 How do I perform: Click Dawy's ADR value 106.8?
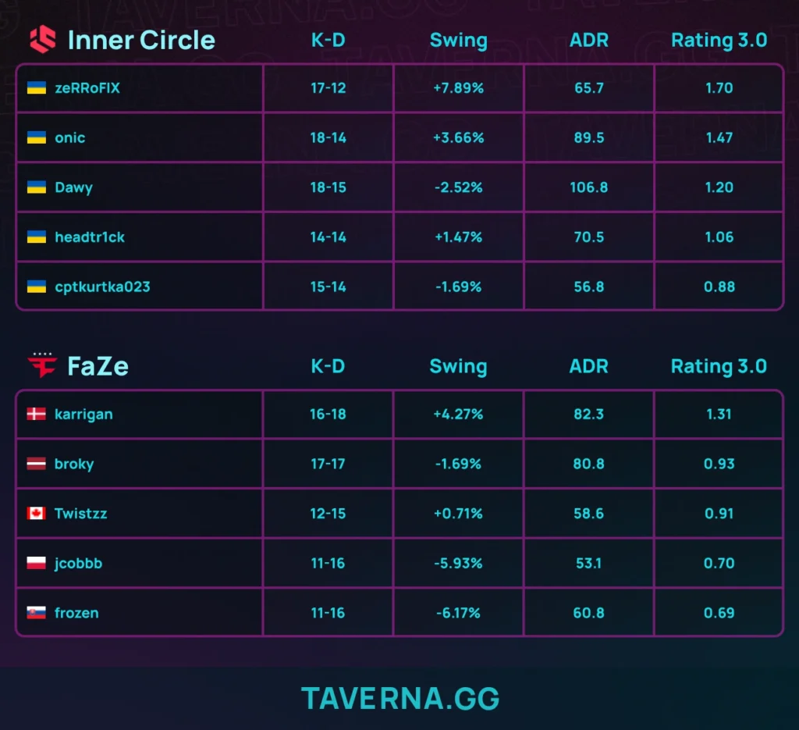589,187
